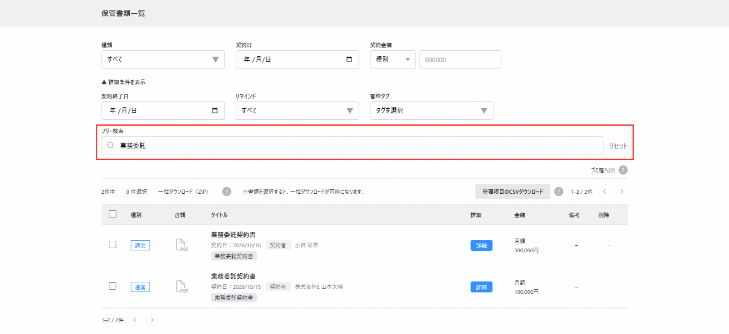Click the 契約金額 amount field
Image resolution: width=729 pixels, height=334 pixels.
(460, 59)
